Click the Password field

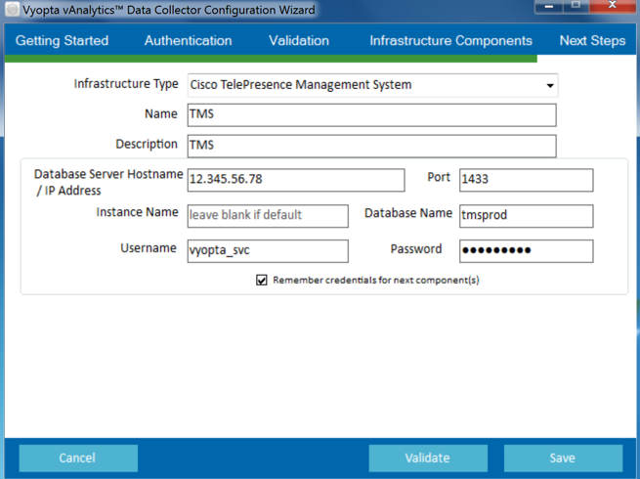pos(526,250)
